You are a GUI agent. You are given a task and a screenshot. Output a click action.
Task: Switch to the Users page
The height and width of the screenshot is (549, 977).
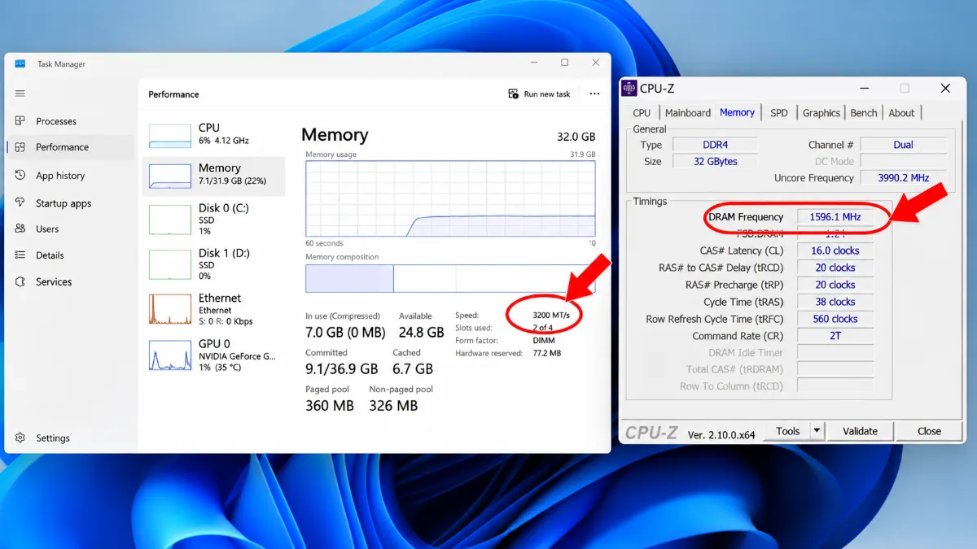point(47,229)
